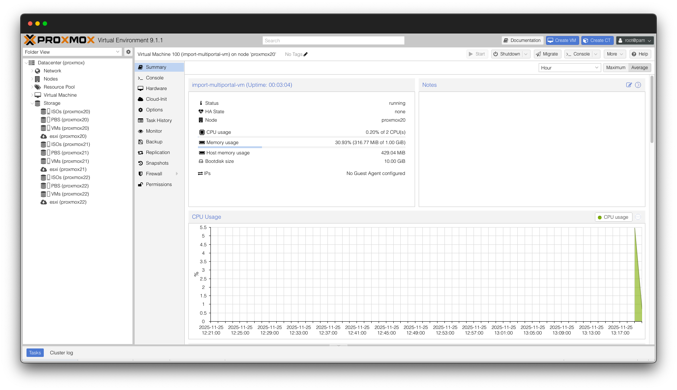Open the Hardware tab
677x390 pixels.
(x=156, y=89)
